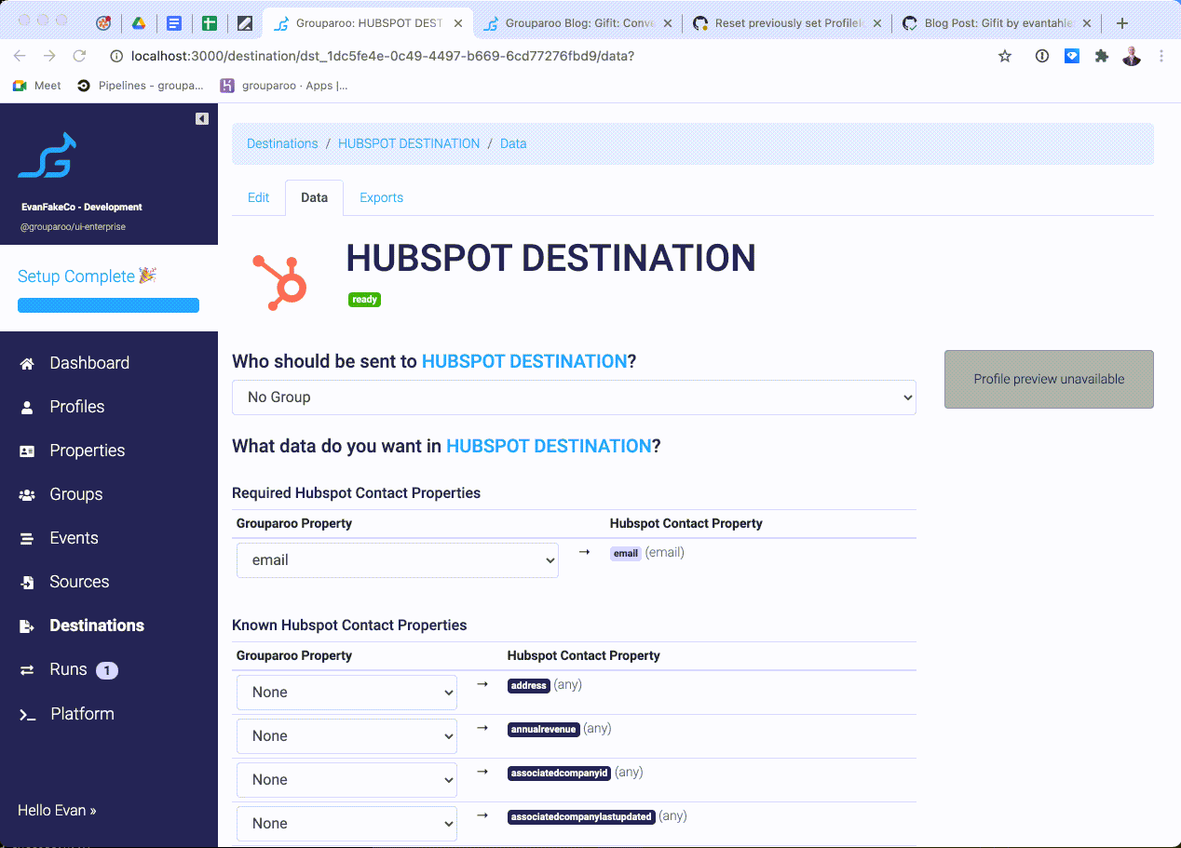Image resolution: width=1181 pixels, height=848 pixels.
Task: Open the dropdown for annualrevenue property
Action: point(346,736)
